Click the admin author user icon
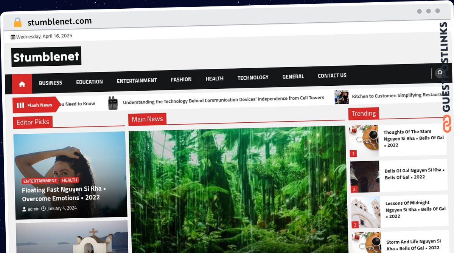 point(24,209)
